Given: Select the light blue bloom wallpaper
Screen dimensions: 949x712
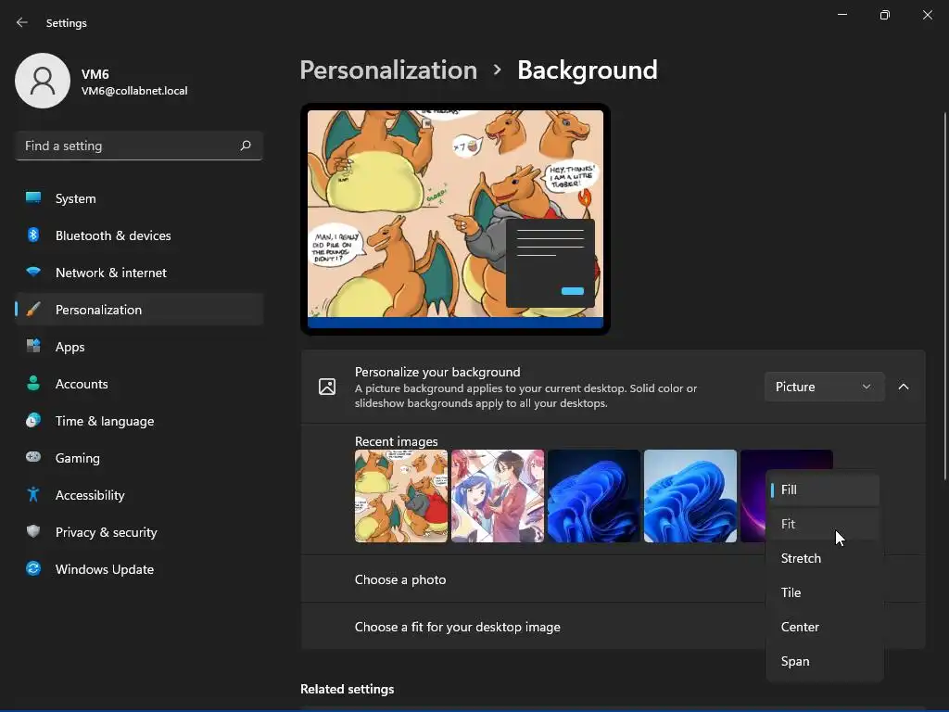Looking at the screenshot, I should click(x=690, y=496).
